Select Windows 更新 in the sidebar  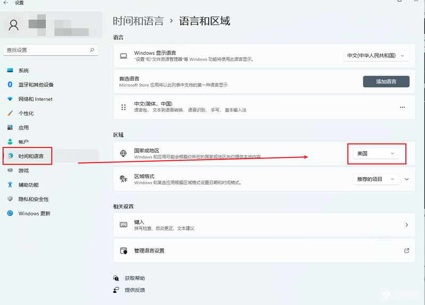coord(50,214)
